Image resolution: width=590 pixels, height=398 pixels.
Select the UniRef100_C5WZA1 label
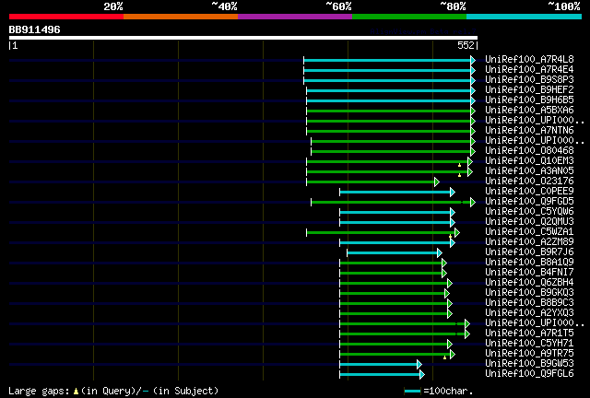pos(529,232)
